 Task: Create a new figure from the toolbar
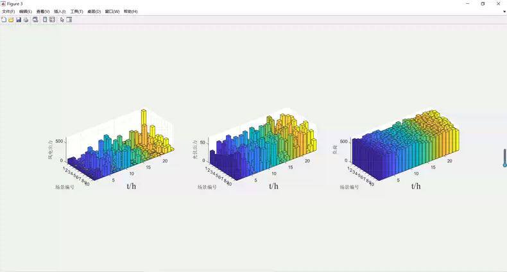(4, 20)
